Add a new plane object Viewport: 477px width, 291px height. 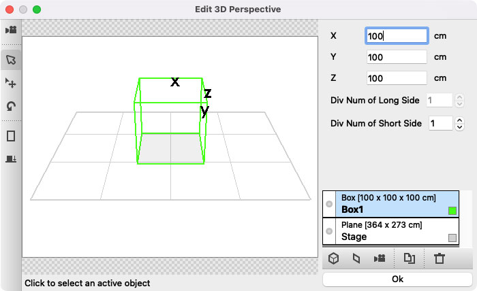(x=356, y=258)
